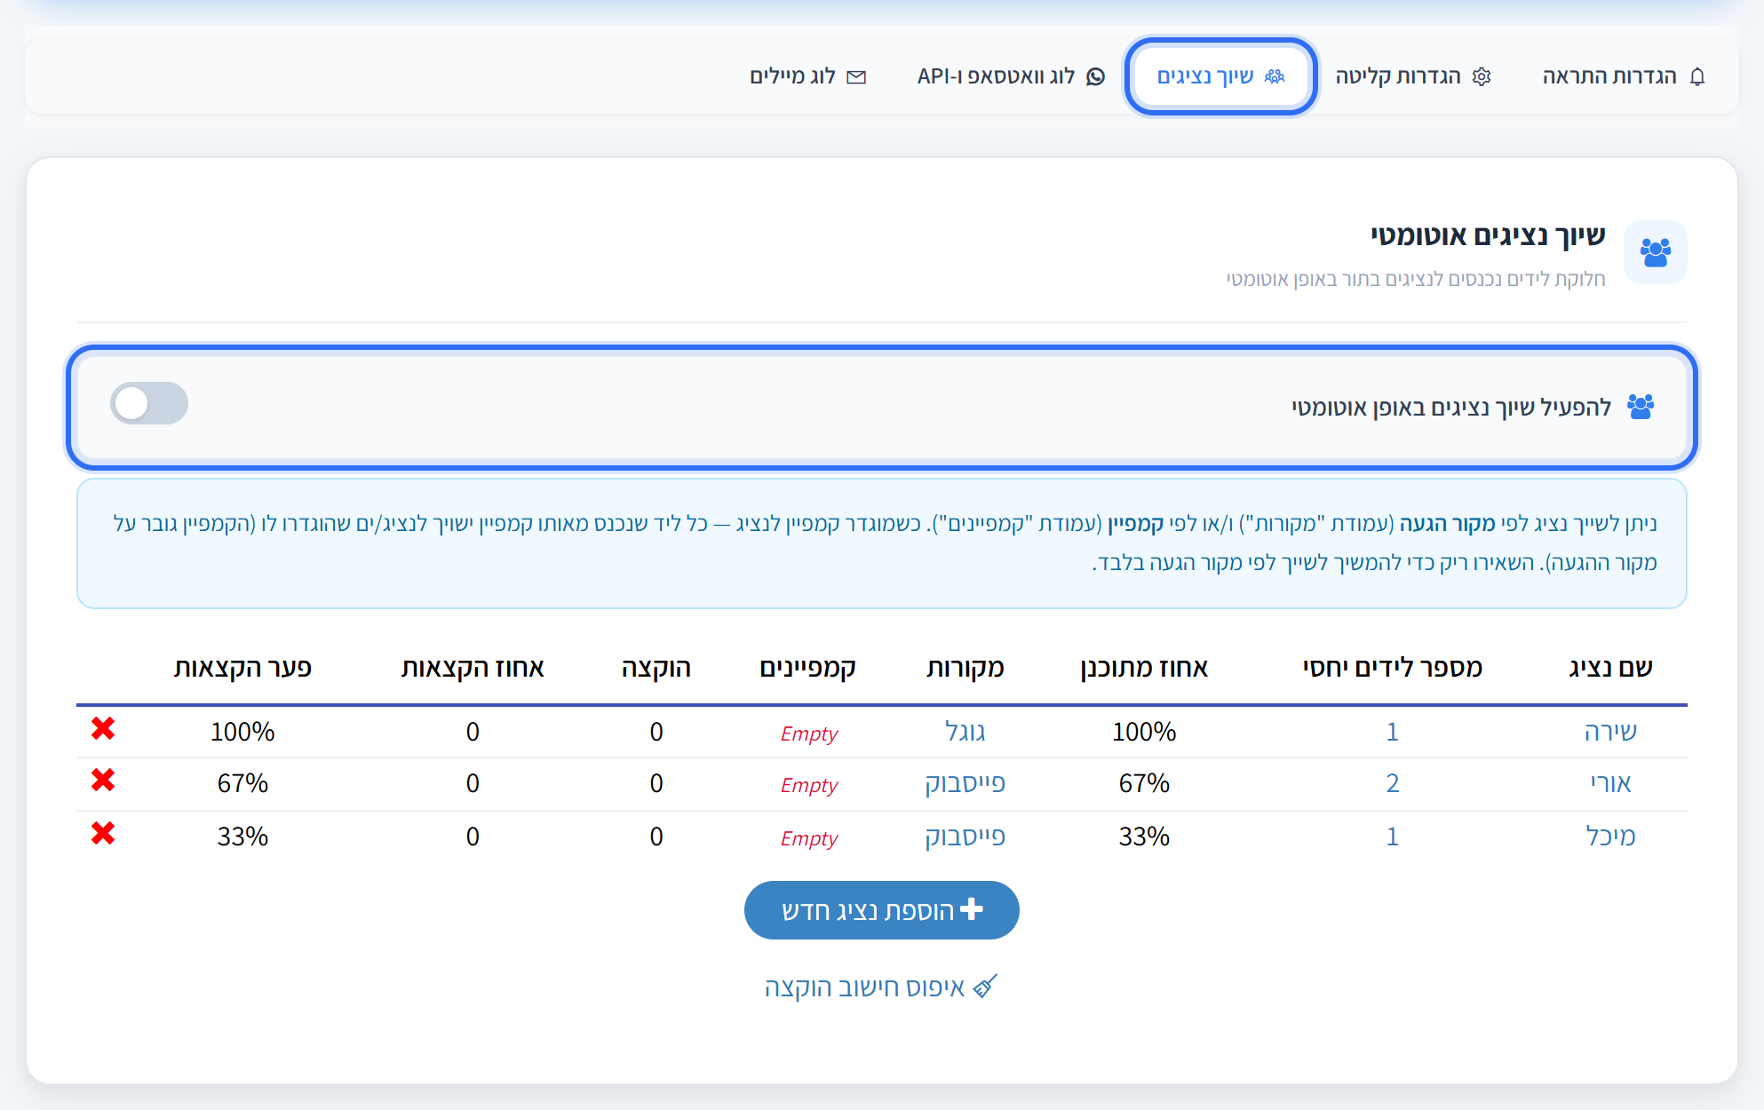Edit the גוגל source for שירה
Image resolution: width=1764 pixels, height=1110 pixels.
(965, 732)
